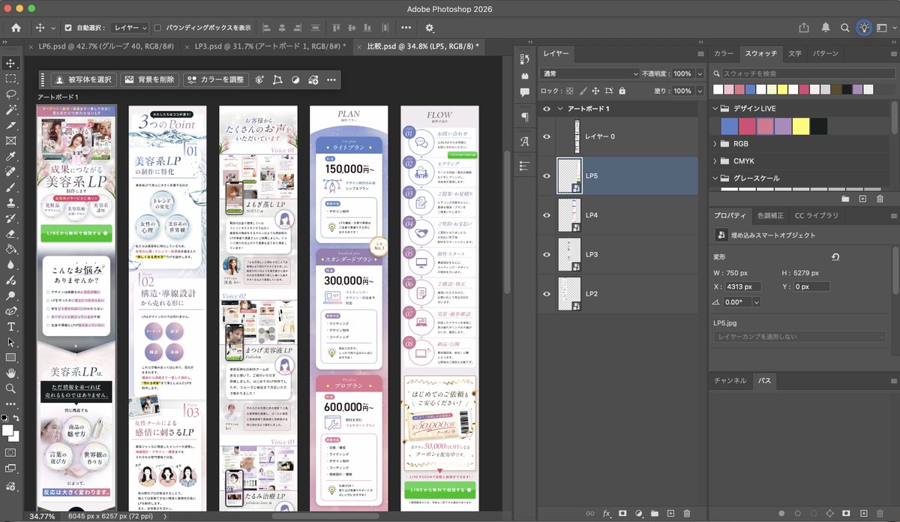Pick the yellow swatch in デザインLIVE
900x522 pixels.
point(800,126)
